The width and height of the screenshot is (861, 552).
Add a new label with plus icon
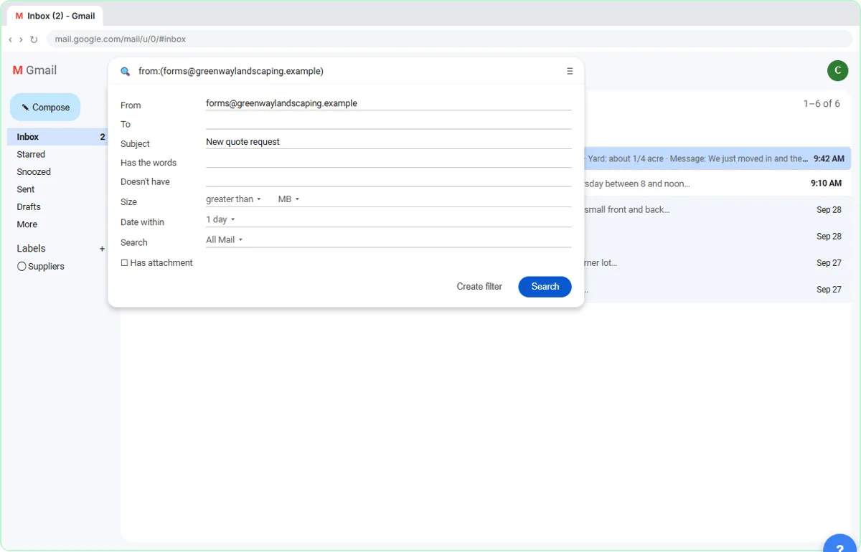[x=102, y=249]
